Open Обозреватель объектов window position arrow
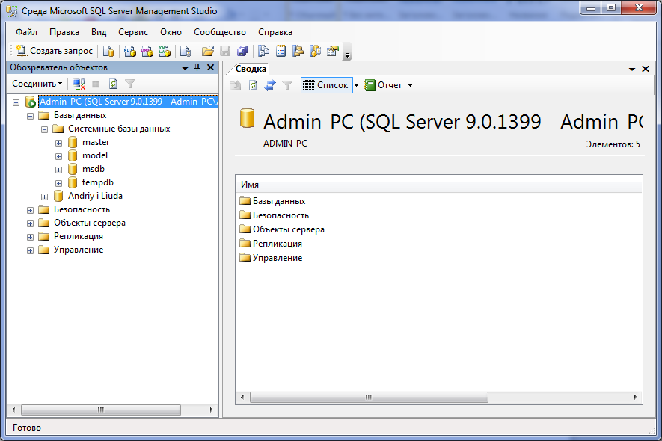This screenshot has height=441, width=662. pos(185,68)
